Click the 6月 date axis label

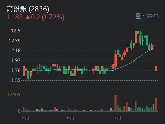click(x=70, y=118)
